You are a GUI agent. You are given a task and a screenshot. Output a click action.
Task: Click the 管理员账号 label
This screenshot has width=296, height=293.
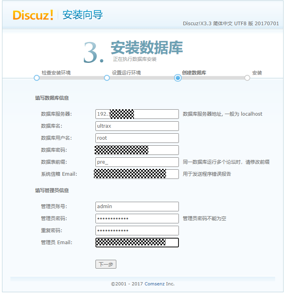point(54,207)
